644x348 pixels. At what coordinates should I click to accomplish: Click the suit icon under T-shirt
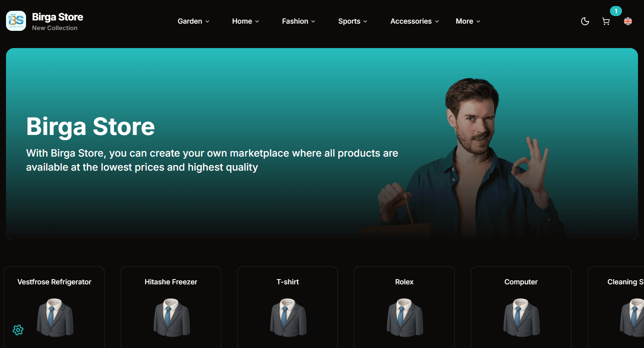tap(288, 317)
